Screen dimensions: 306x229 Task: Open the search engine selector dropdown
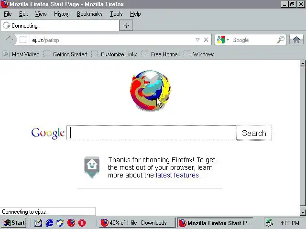click(223, 40)
